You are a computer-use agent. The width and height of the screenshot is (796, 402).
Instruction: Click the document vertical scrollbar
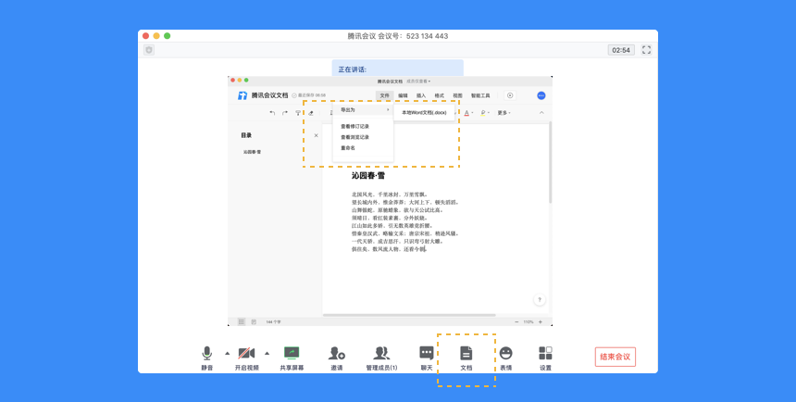pyautogui.click(x=551, y=163)
